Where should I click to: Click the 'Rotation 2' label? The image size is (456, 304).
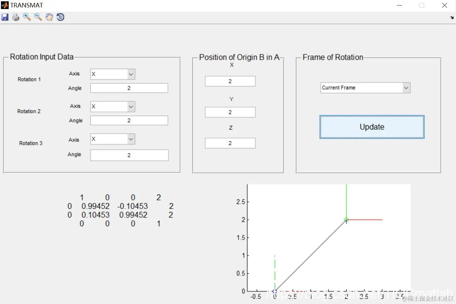(x=29, y=111)
